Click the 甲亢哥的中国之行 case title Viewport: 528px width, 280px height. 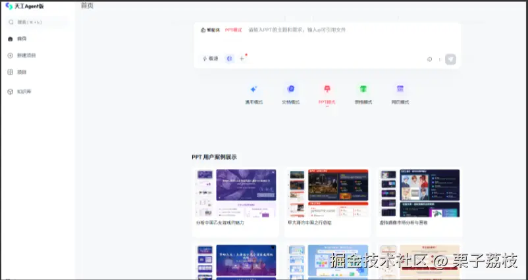tap(310, 223)
